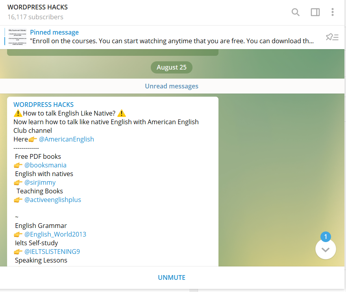Open the @activeenglishplus link
Image resolution: width=346 pixels, height=292 pixels.
[x=52, y=200]
